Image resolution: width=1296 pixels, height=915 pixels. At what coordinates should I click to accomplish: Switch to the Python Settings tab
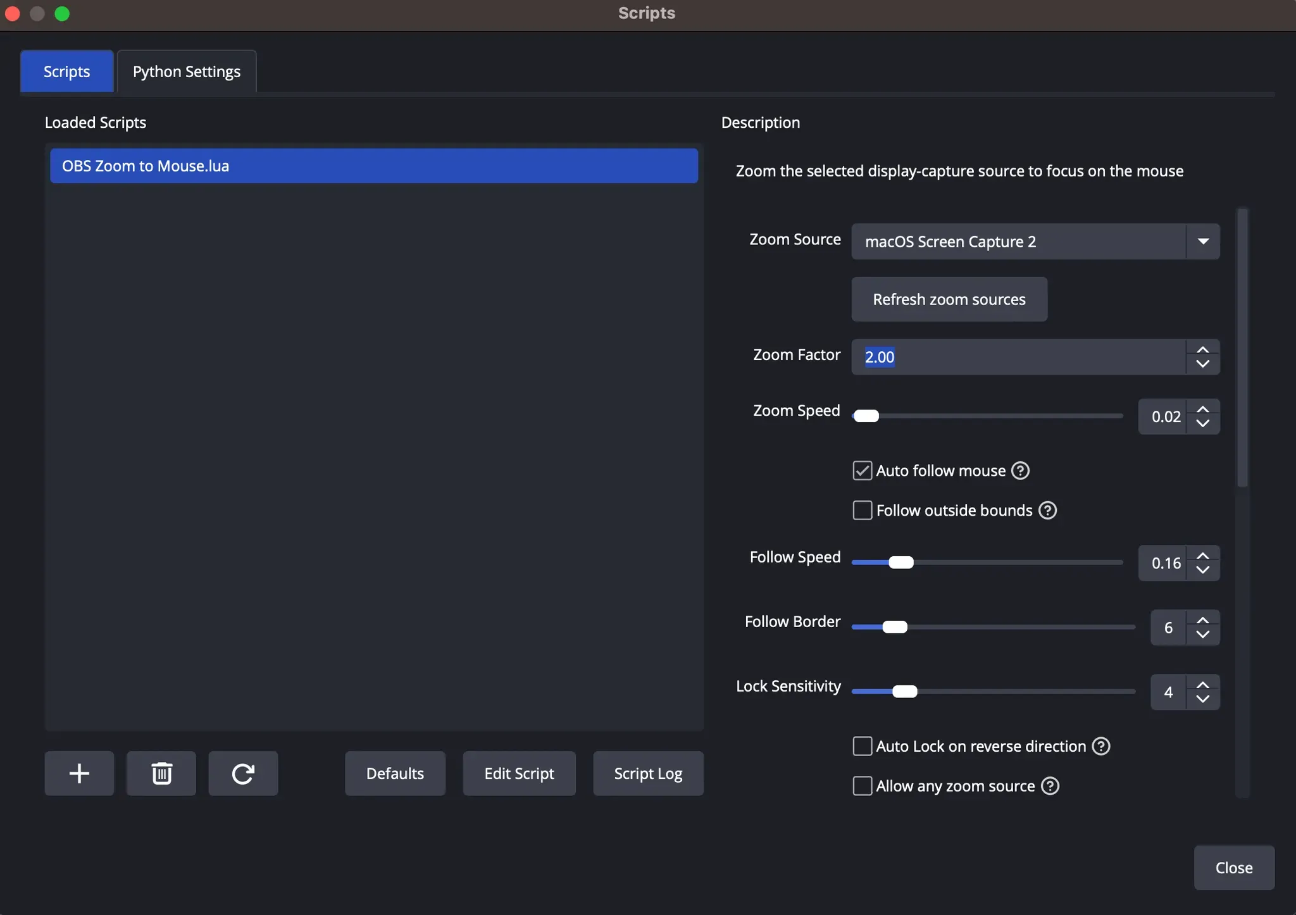point(187,72)
